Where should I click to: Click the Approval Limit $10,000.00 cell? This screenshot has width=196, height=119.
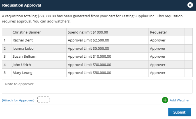click(107, 57)
